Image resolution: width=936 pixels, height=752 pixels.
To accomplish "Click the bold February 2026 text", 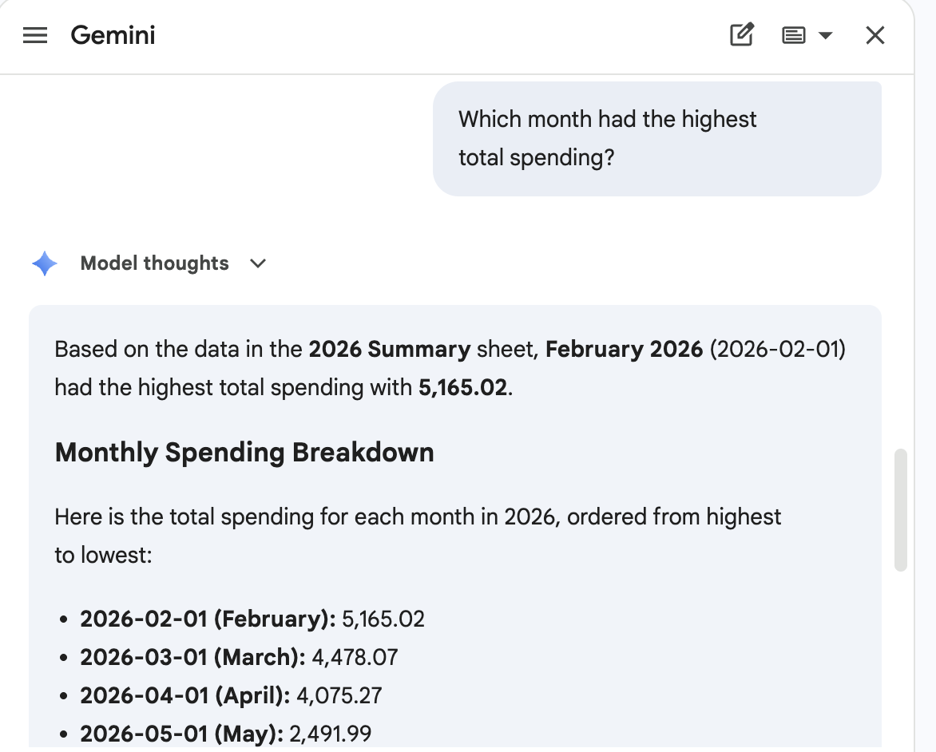I will tap(624, 349).
